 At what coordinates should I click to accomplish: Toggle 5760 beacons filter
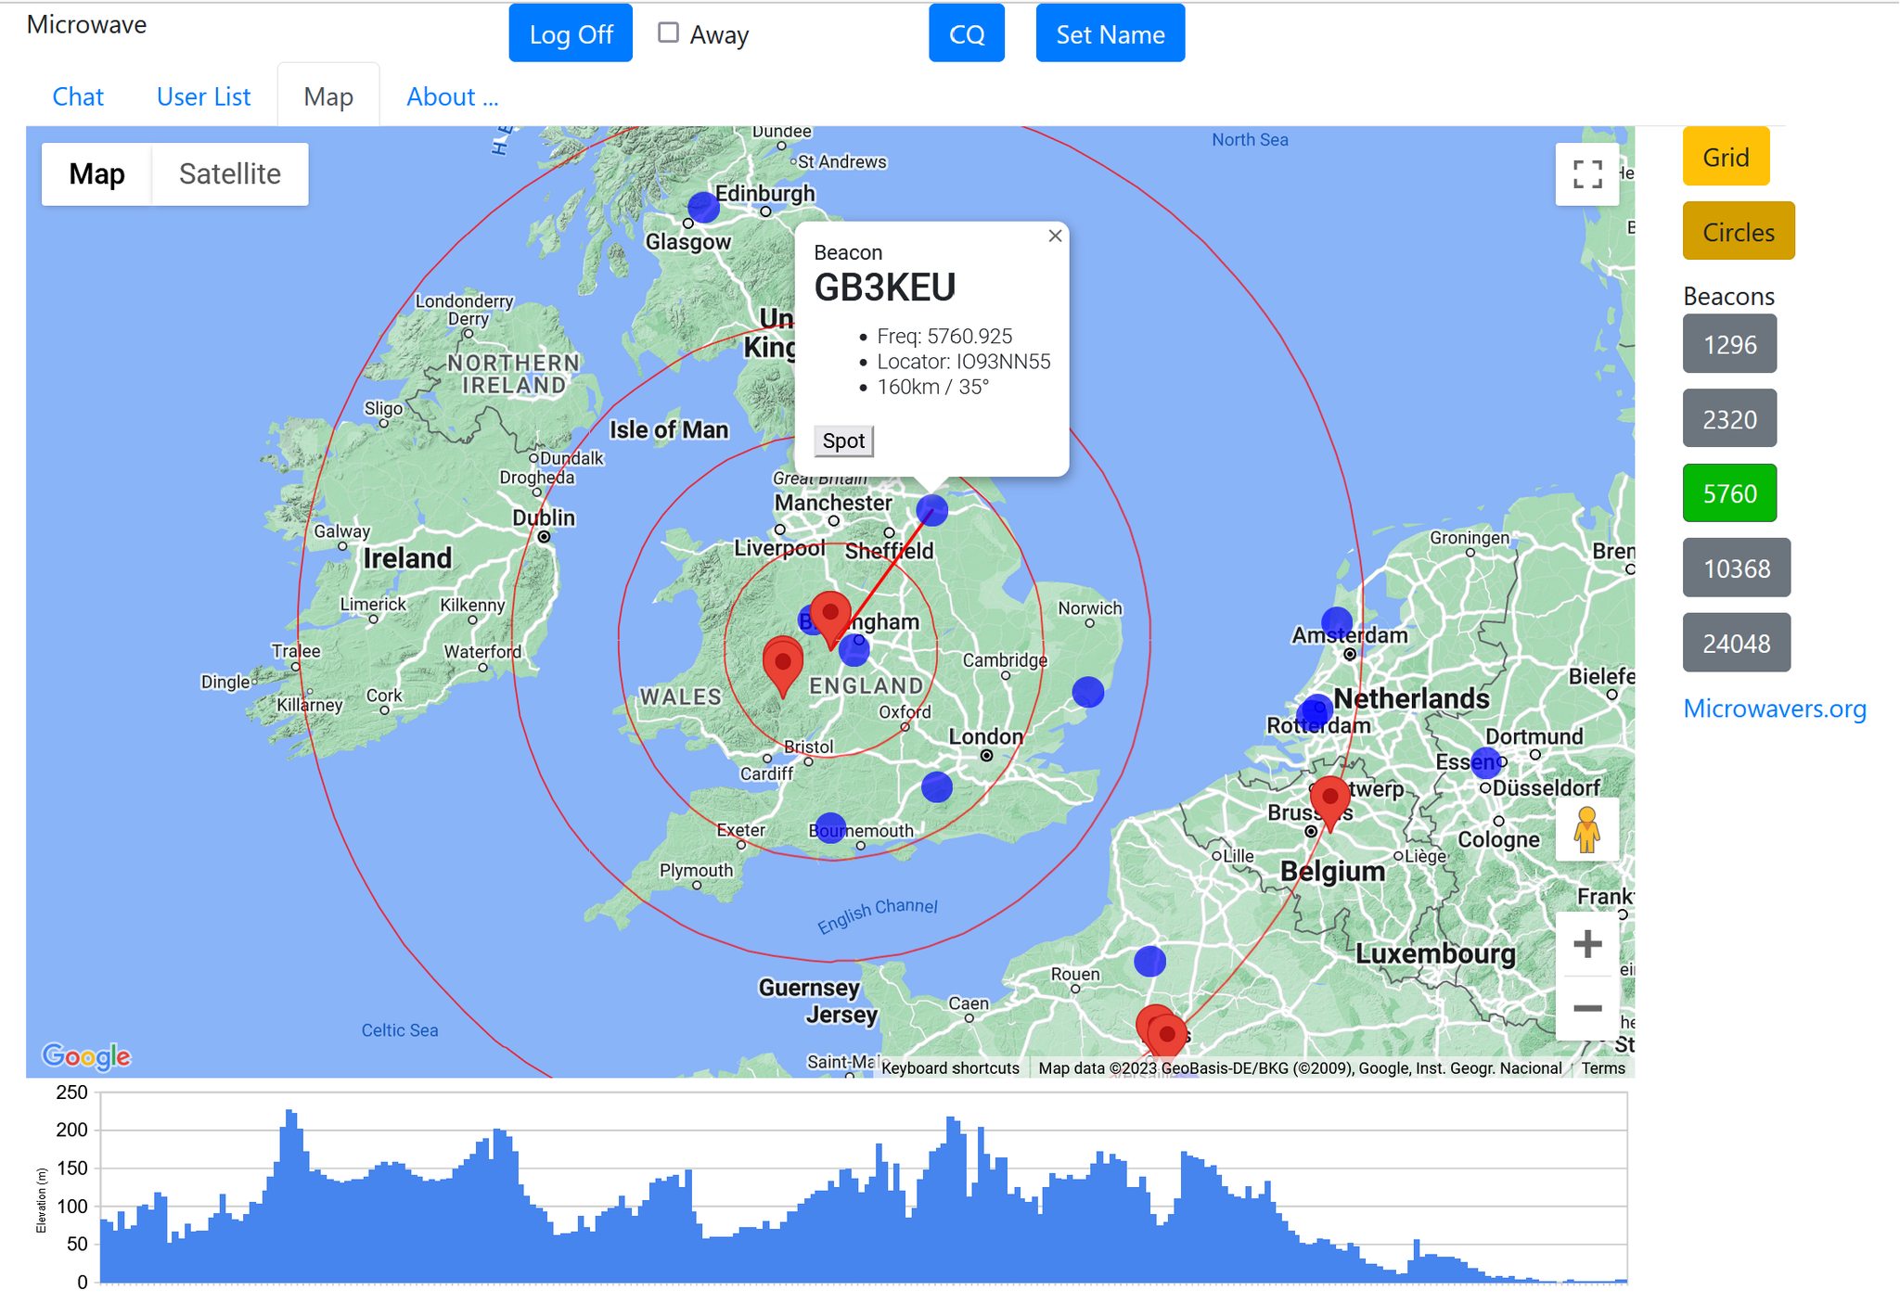tap(1729, 493)
